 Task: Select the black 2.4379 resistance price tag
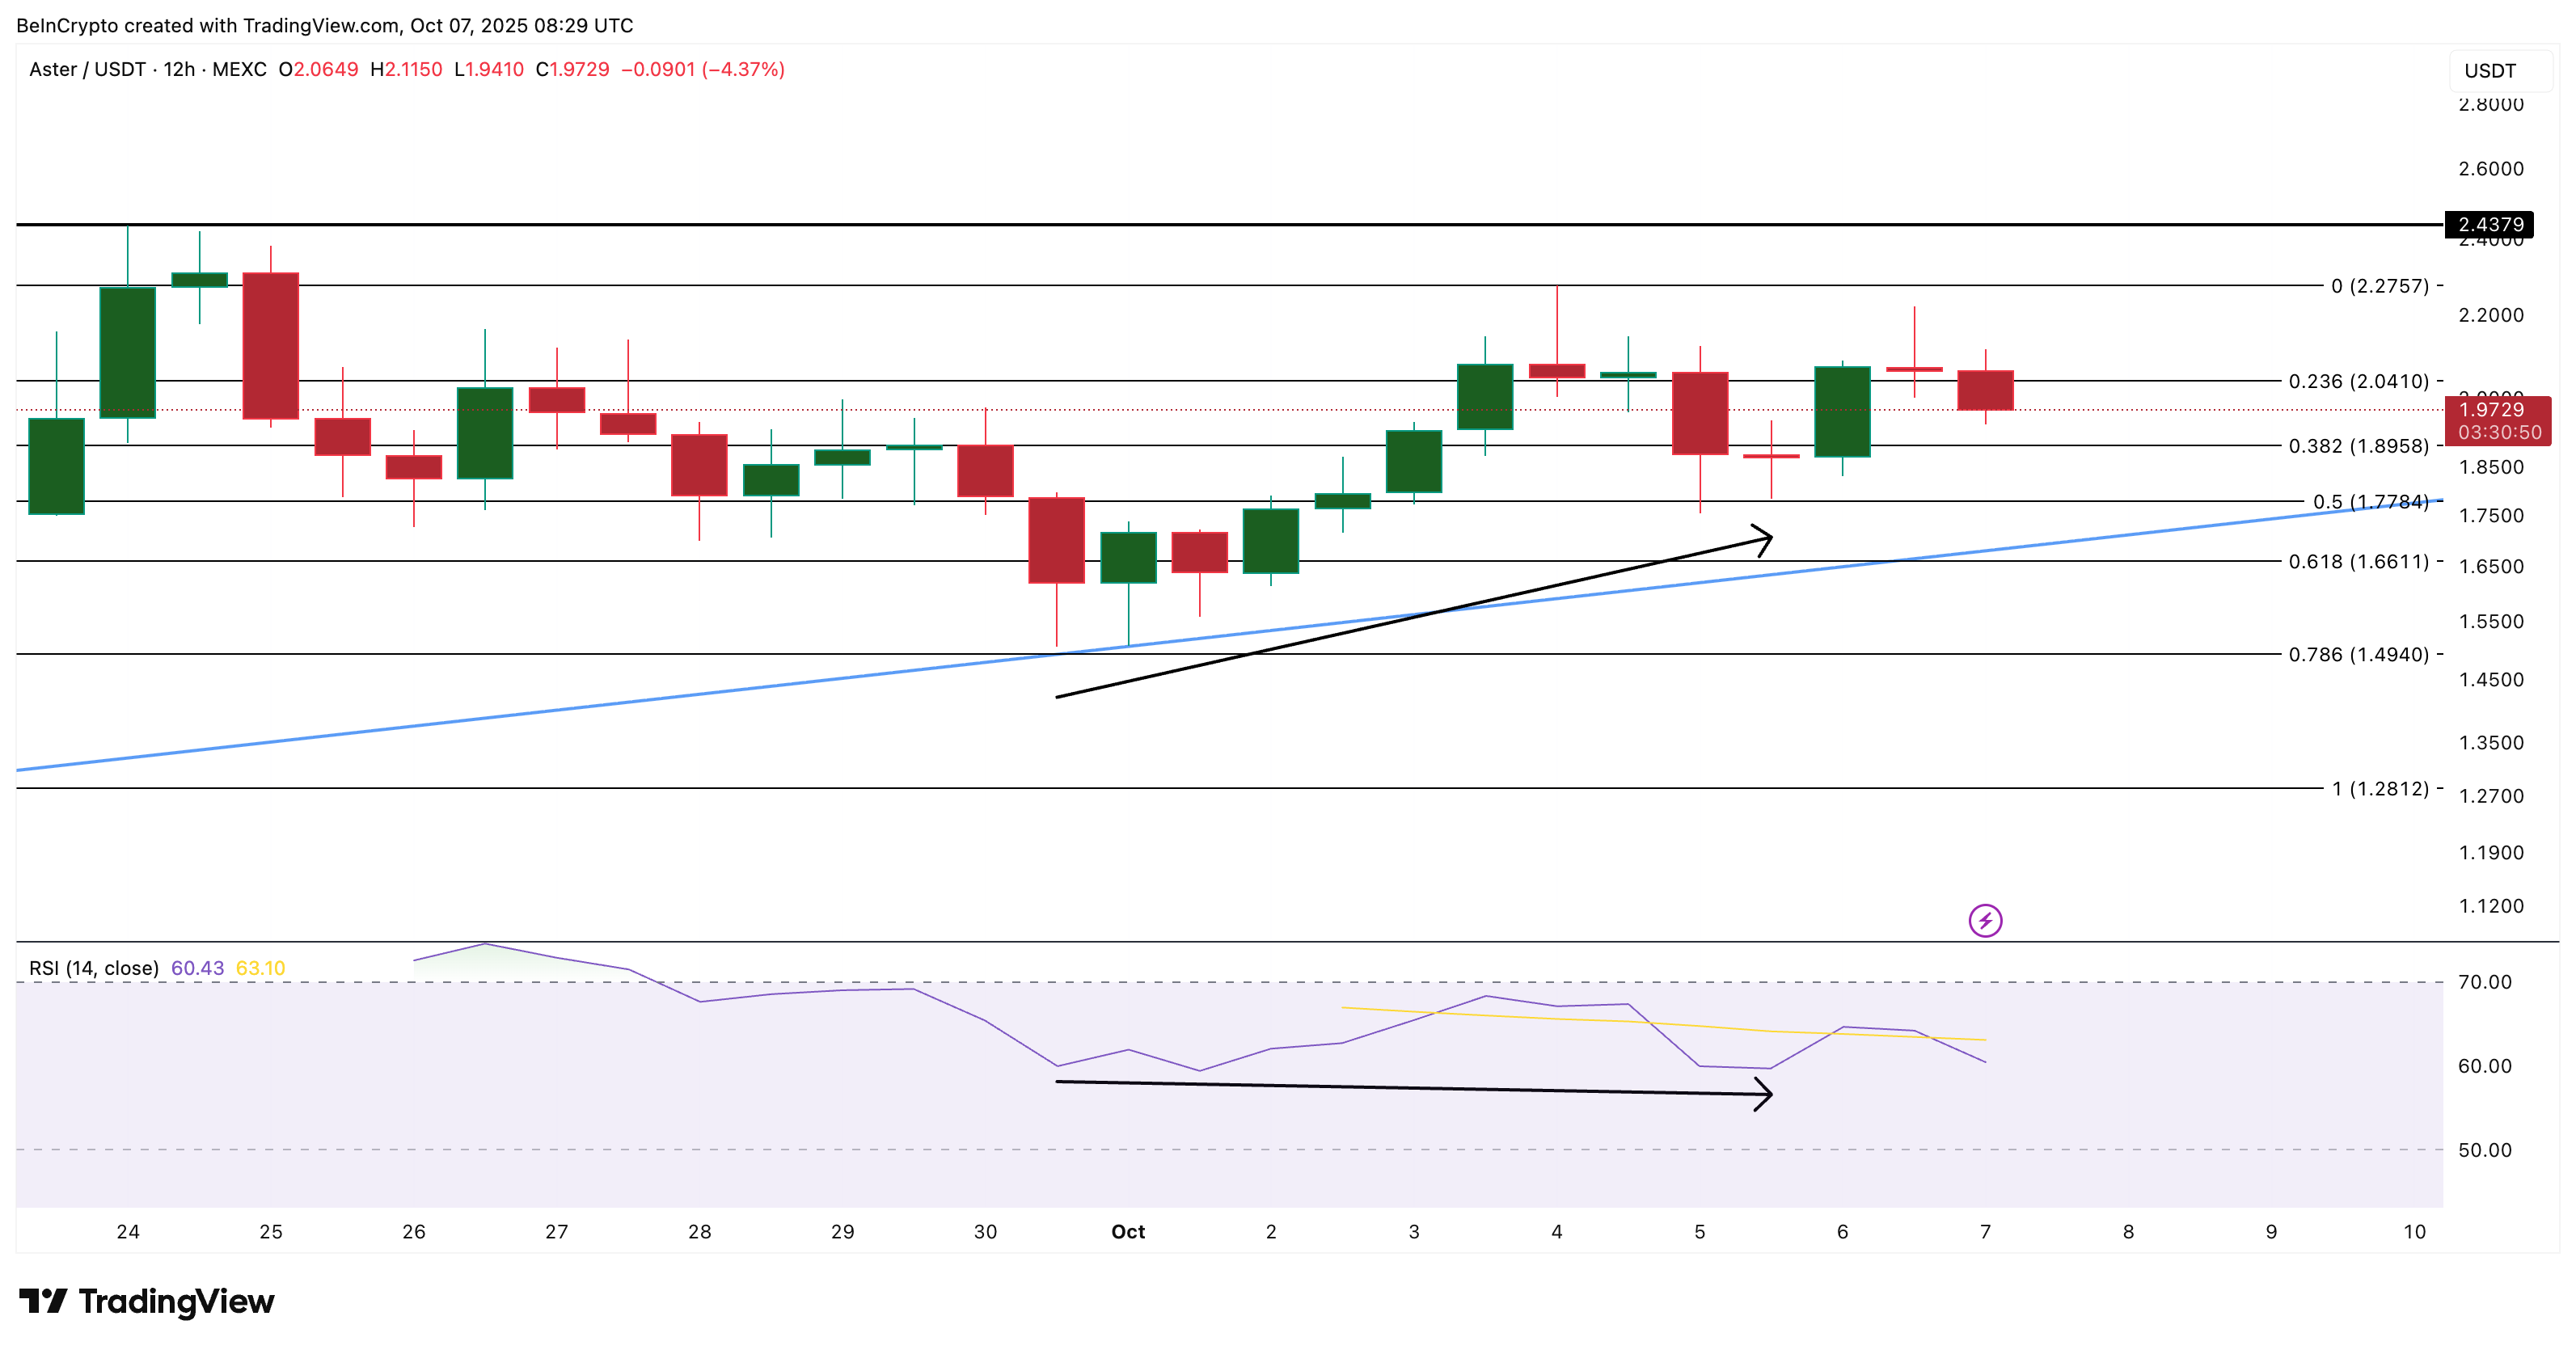(x=2494, y=225)
